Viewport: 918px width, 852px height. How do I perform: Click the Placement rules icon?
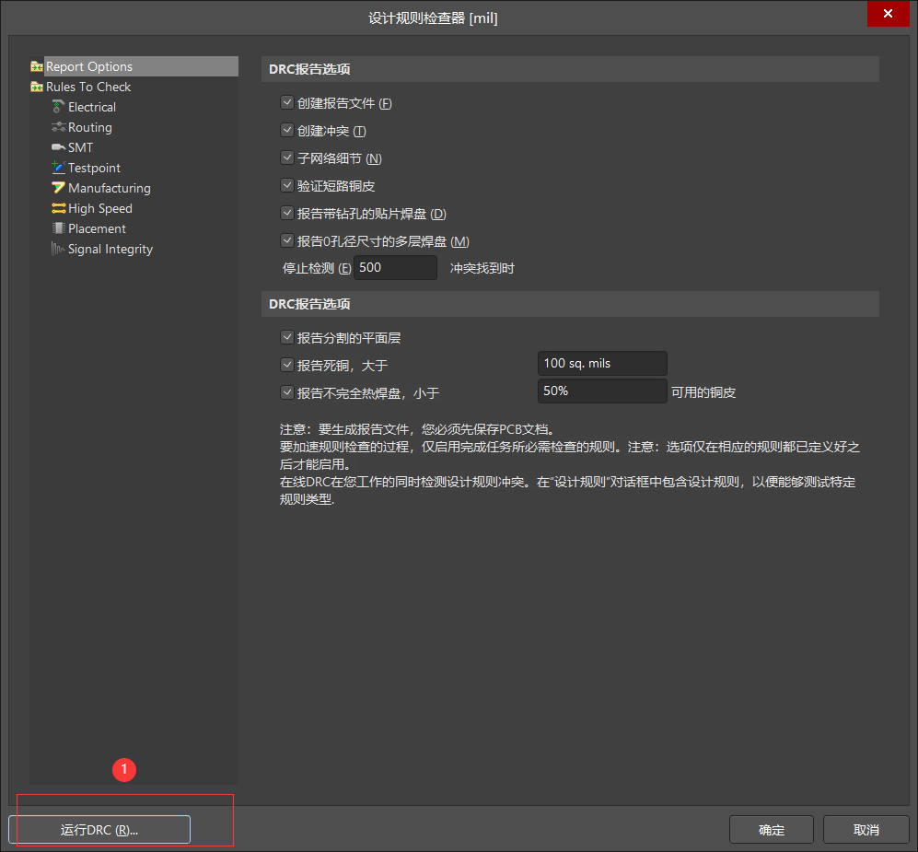(x=58, y=228)
